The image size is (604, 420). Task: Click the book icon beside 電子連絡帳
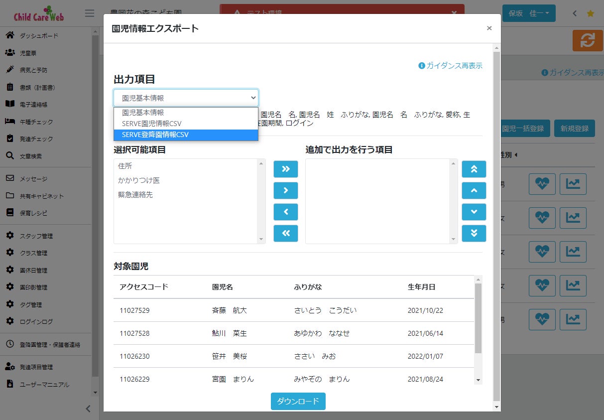pyautogui.click(x=9, y=104)
